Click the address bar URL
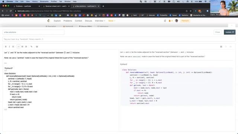238x134 pixels. [x=49, y=11]
